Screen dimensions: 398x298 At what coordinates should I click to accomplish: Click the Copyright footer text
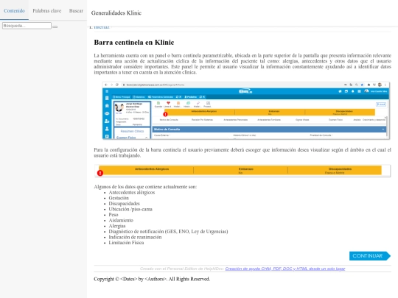pos(152,279)
